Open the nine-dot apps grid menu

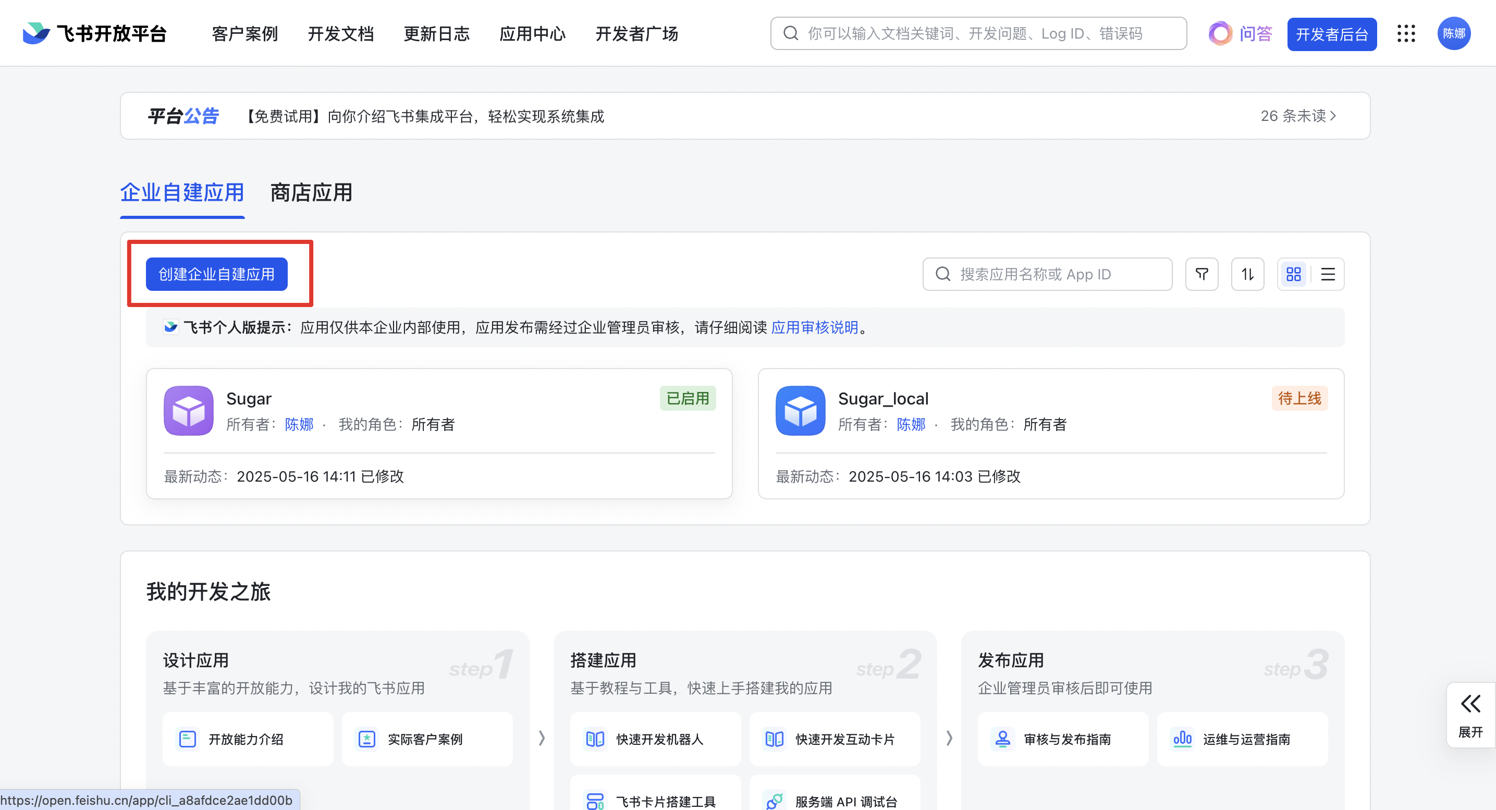click(1406, 34)
